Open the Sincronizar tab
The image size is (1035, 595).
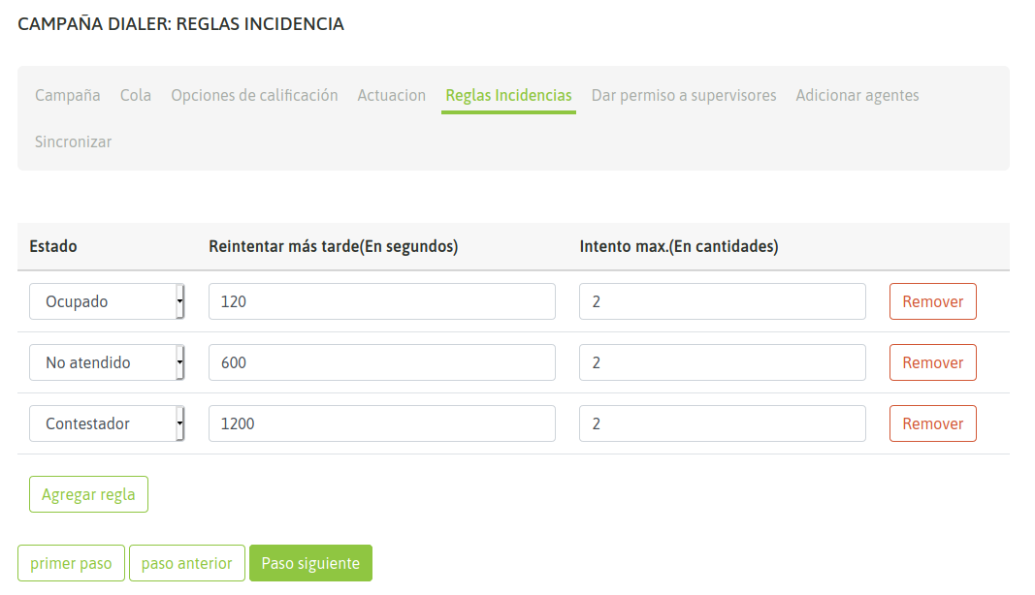[74, 141]
